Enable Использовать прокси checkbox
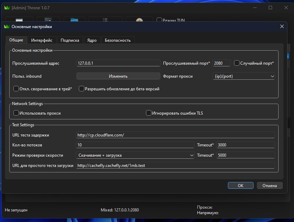294x222 pixels. pos(16,113)
